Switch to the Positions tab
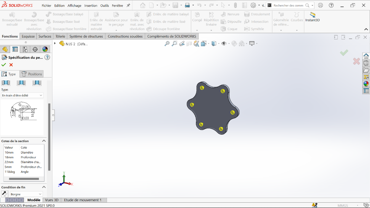 click(x=32, y=74)
